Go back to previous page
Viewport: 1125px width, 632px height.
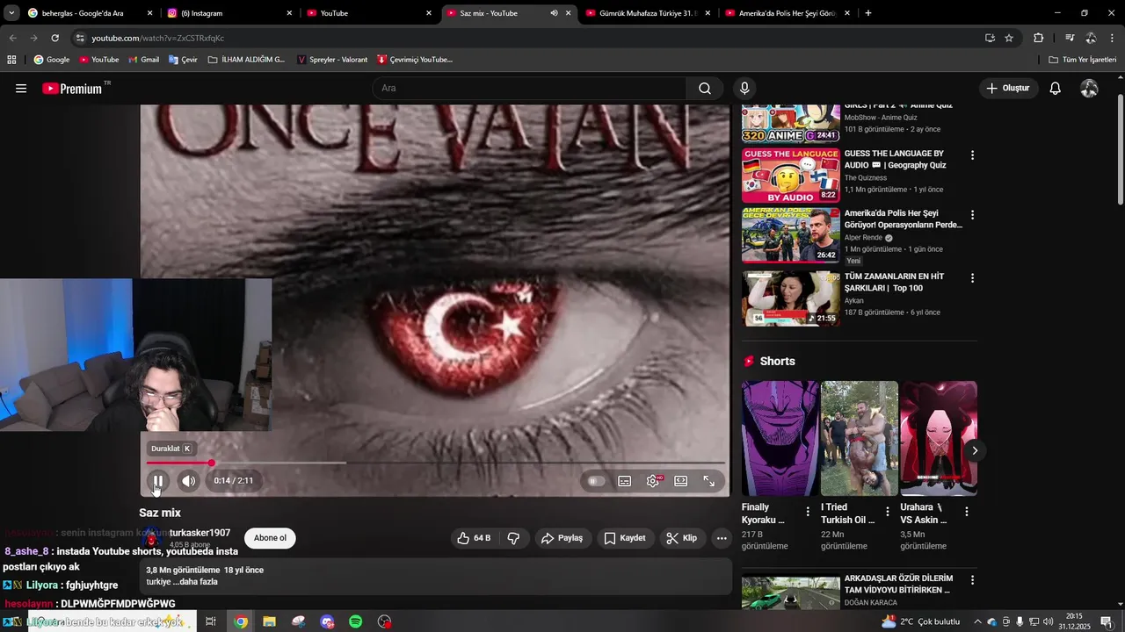point(12,38)
